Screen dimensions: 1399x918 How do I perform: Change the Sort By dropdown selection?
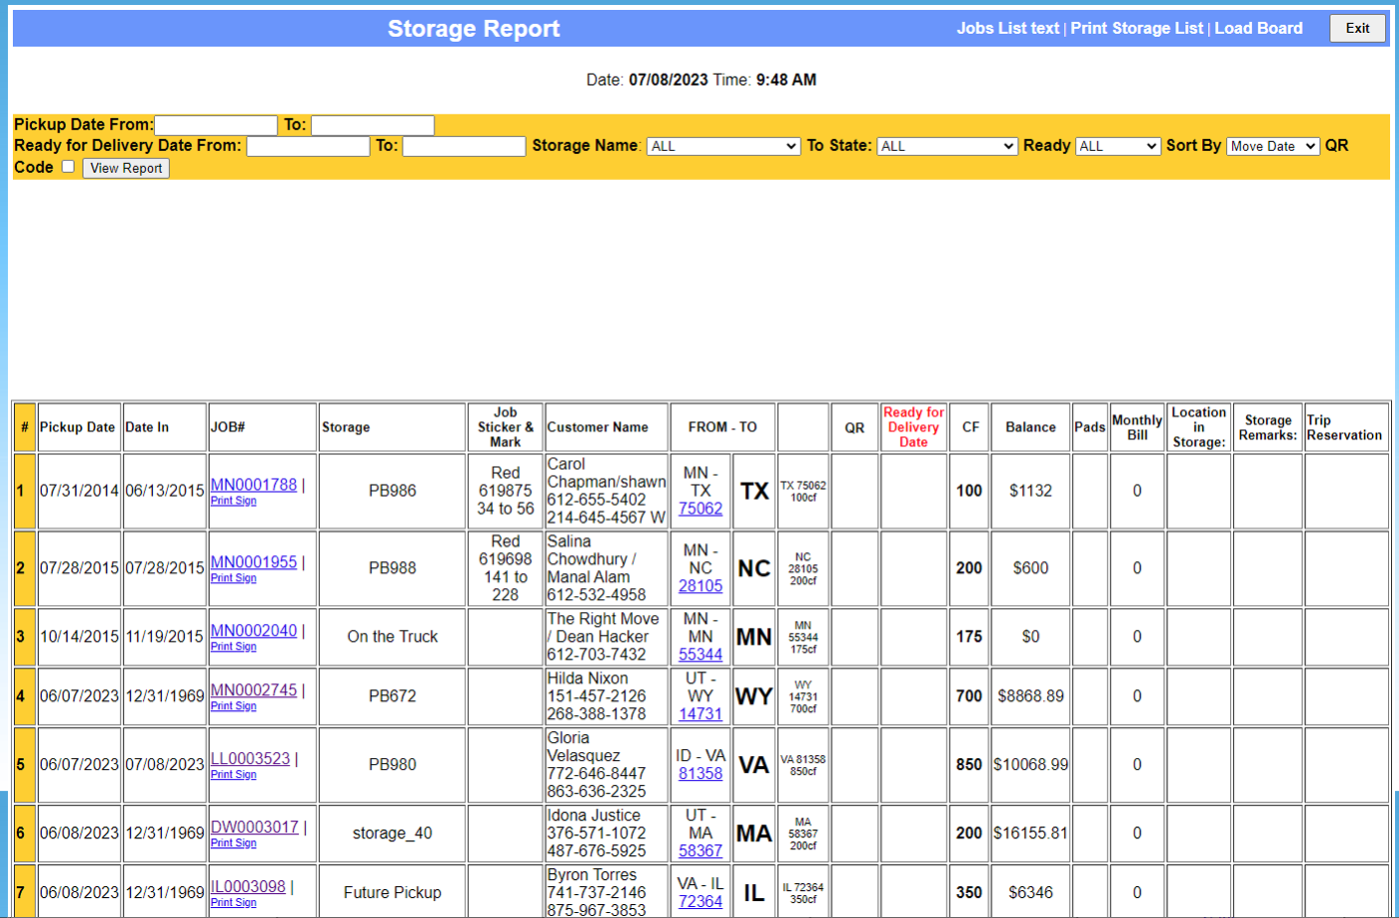1273,146
